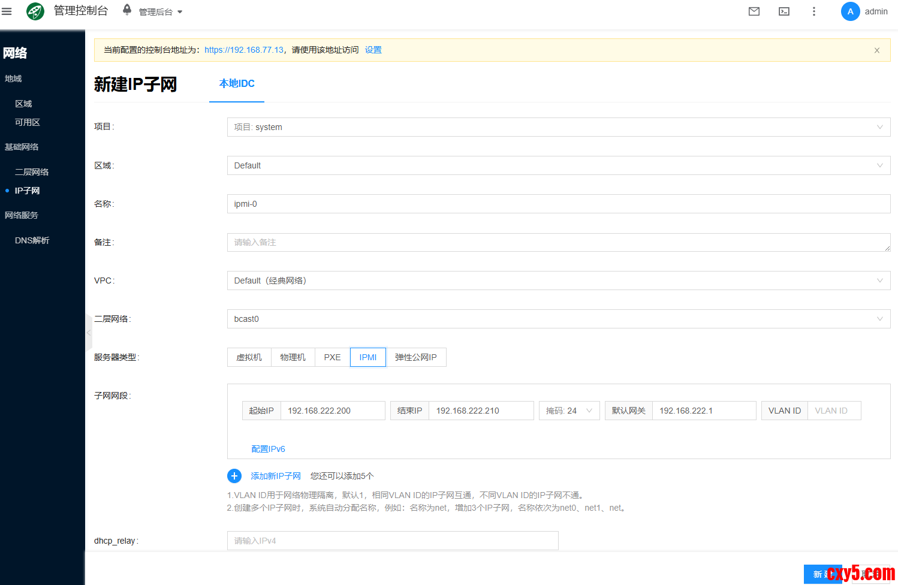The image size is (898, 585).
Task: Open the 掩码 24 mask dropdown
Action: click(569, 411)
